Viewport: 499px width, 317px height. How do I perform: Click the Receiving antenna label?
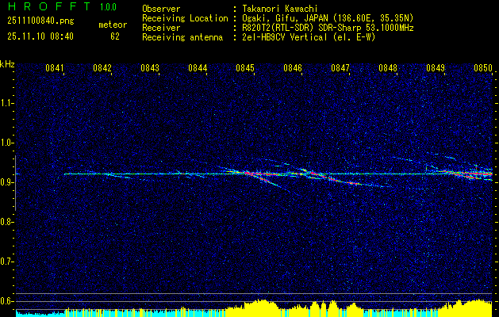point(182,37)
